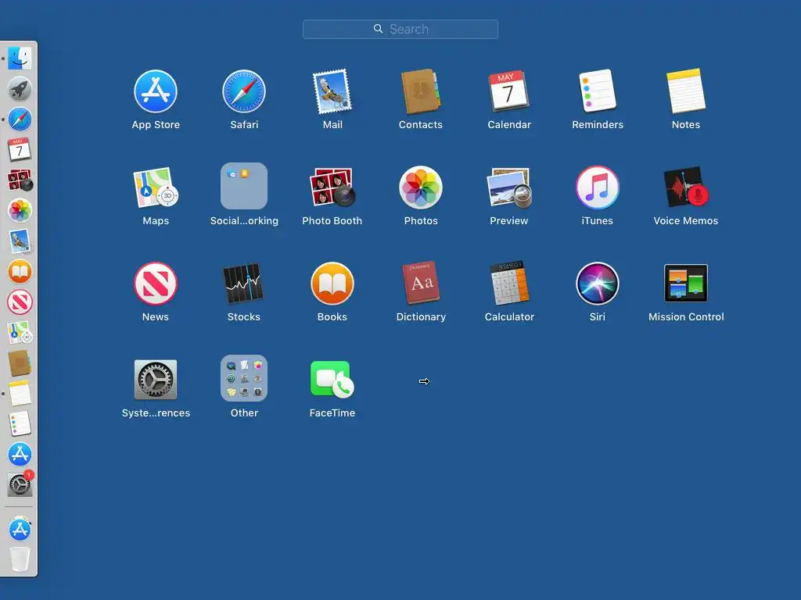This screenshot has height=600, width=801.
Task: Open the Dictionary app
Action: (420, 284)
